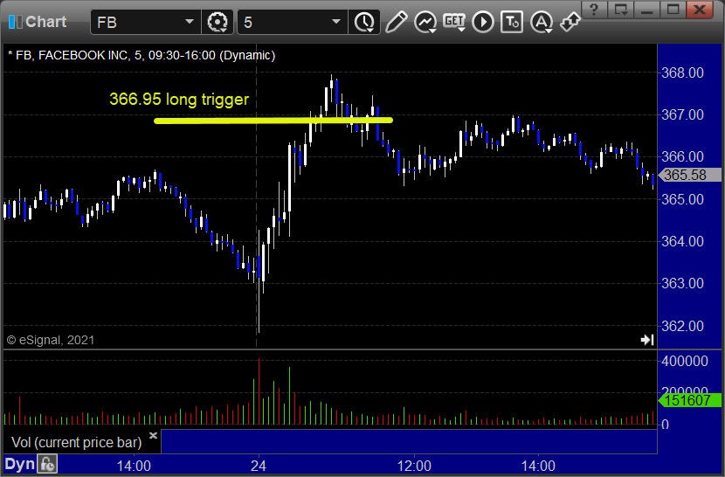Close the chart window
This screenshot has height=477, width=725.
pos(700,10)
